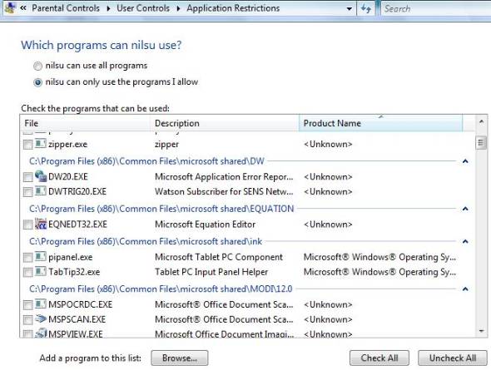The width and height of the screenshot is (491, 370).
Task: Click the MSPOCRDC.EXE file icon
Action: click(x=41, y=304)
